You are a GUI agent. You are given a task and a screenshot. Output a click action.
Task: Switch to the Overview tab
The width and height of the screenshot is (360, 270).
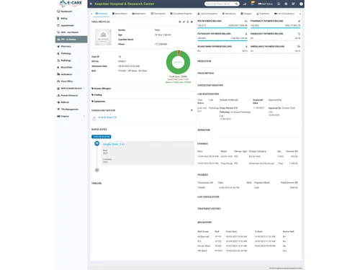(102, 14)
